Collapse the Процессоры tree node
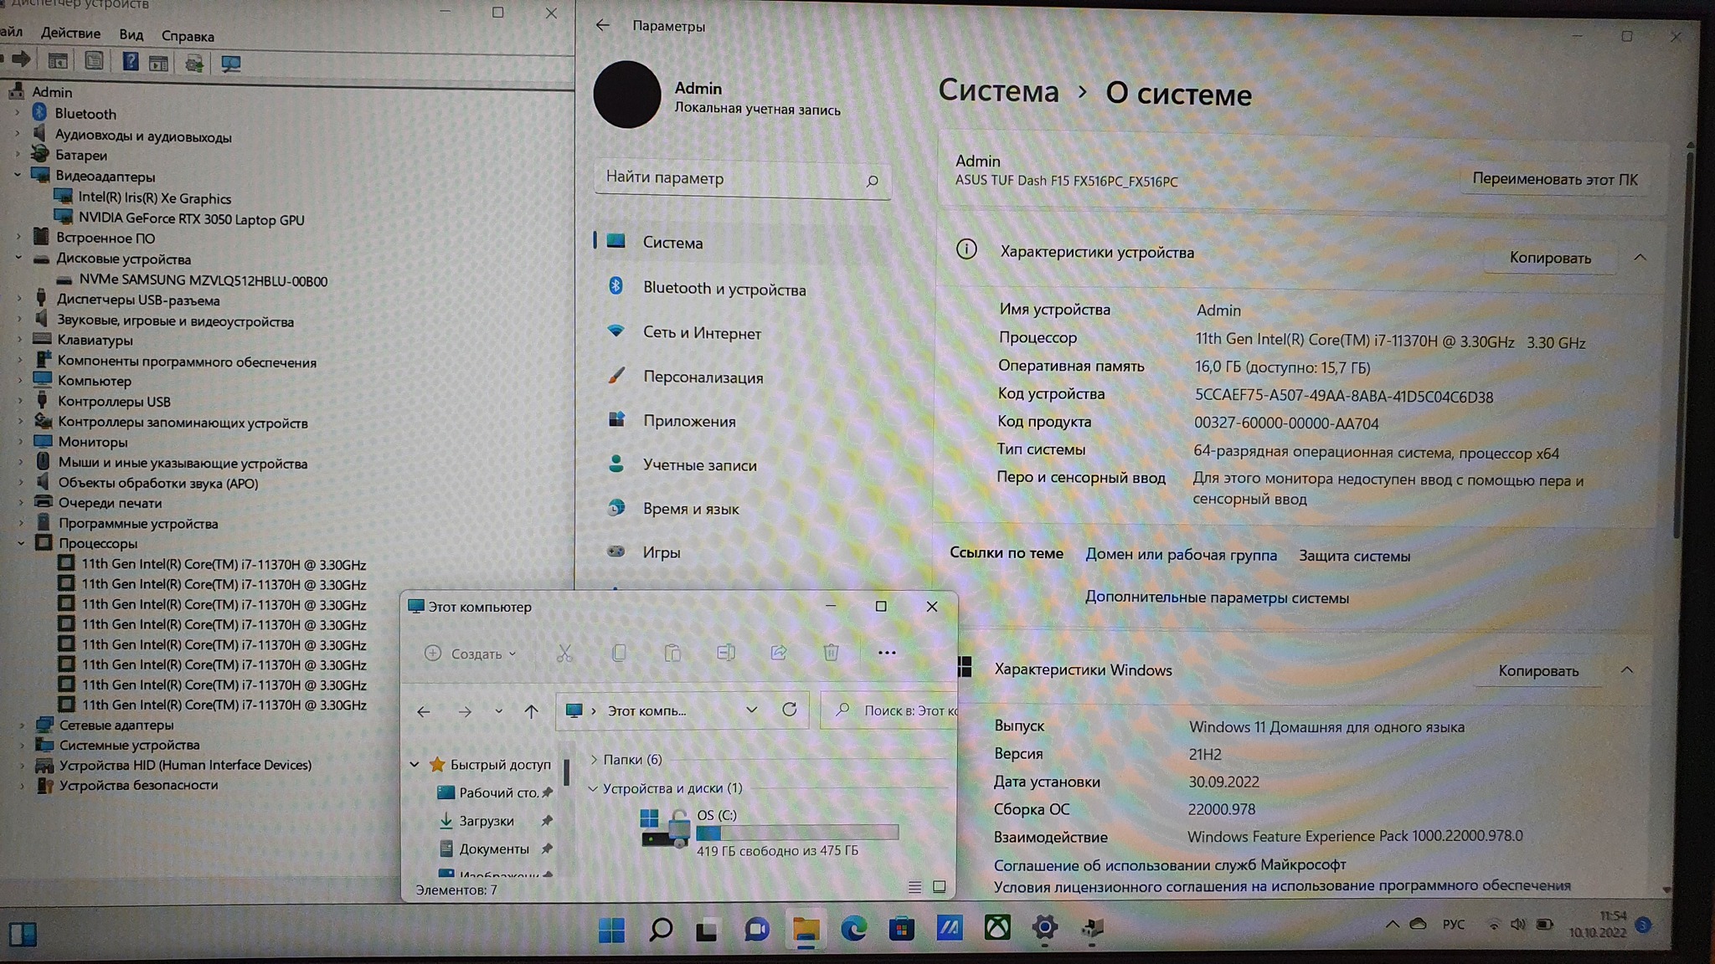Image resolution: width=1715 pixels, height=964 pixels. (20, 543)
